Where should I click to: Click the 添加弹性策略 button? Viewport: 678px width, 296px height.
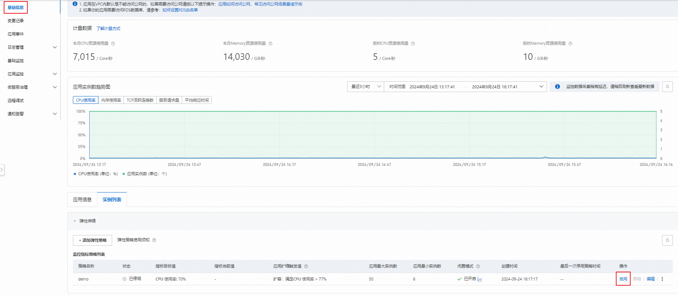pos(93,240)
